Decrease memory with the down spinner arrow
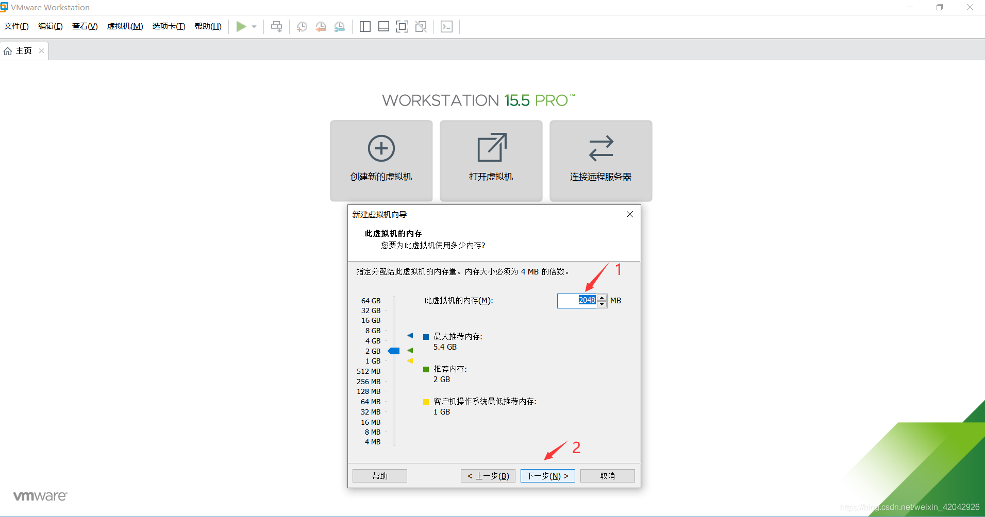This screenshot has width=985, height=517. coord(602,304)
